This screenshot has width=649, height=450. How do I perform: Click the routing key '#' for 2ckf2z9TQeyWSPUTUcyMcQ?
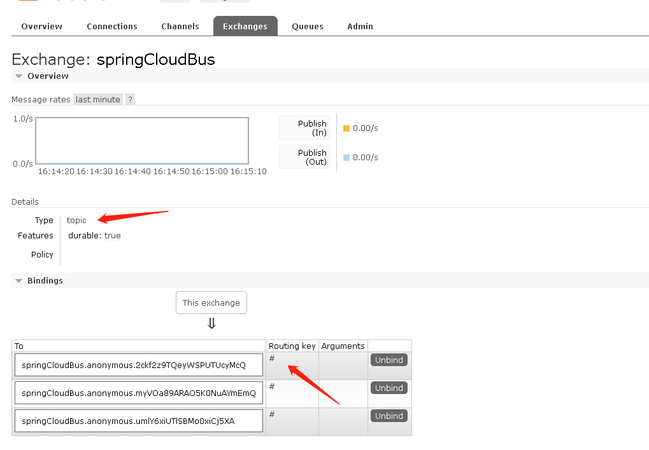click(272, 358)
